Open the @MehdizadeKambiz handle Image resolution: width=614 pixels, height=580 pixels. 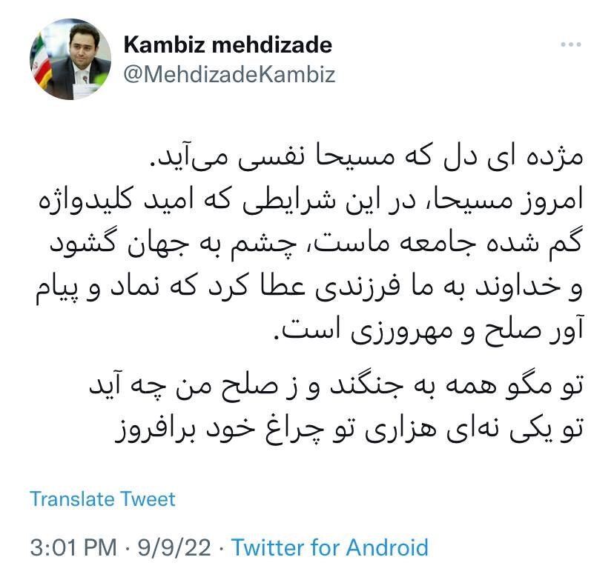click(229, 74)
